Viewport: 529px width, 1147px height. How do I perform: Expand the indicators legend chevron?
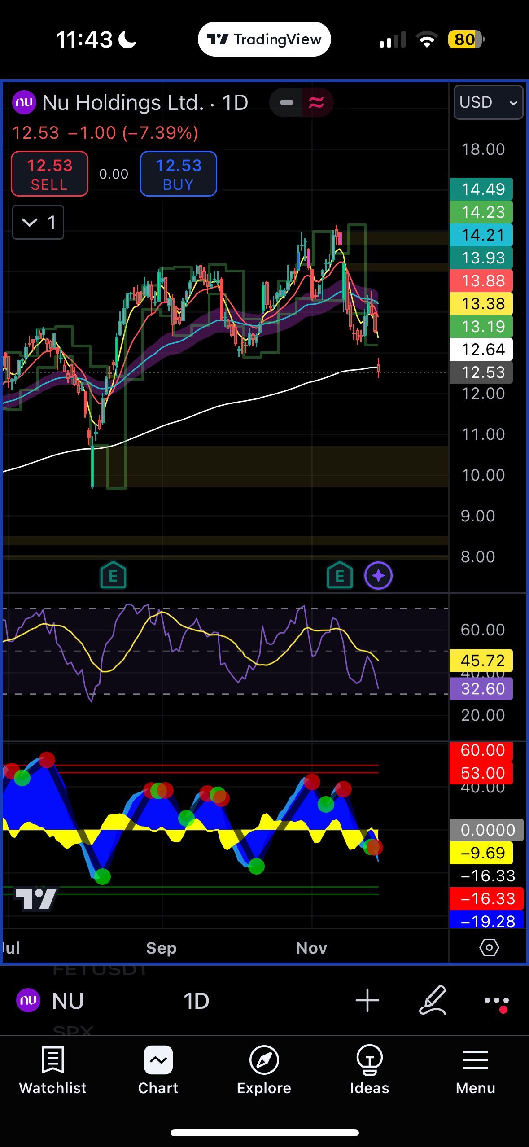pos(38,222)
